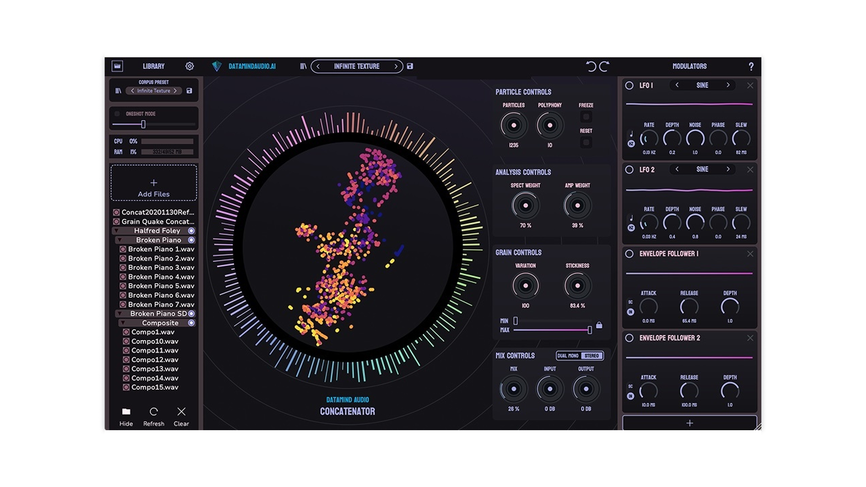This screenshot has width=866, height=487.
Task: Open help with the question mark icon
Action: coord(751,67)
